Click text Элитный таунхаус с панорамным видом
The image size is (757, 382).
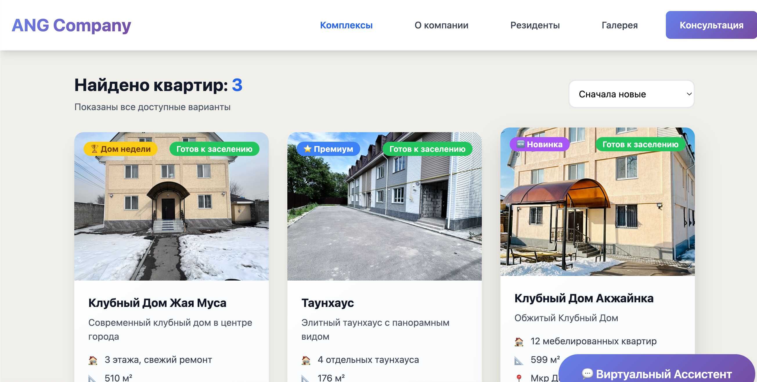pyautogui.click(x=375, y=329)
